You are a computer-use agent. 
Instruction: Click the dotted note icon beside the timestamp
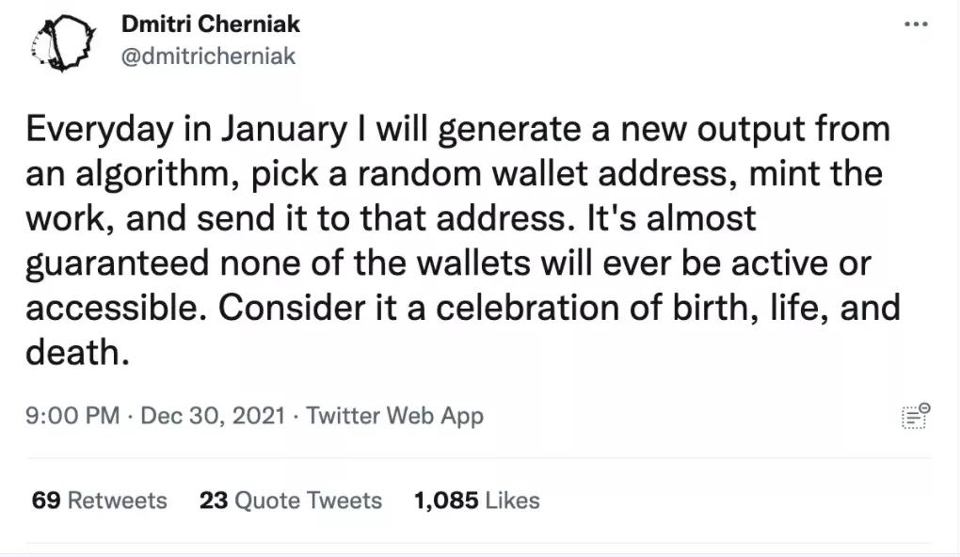point(915,416)
